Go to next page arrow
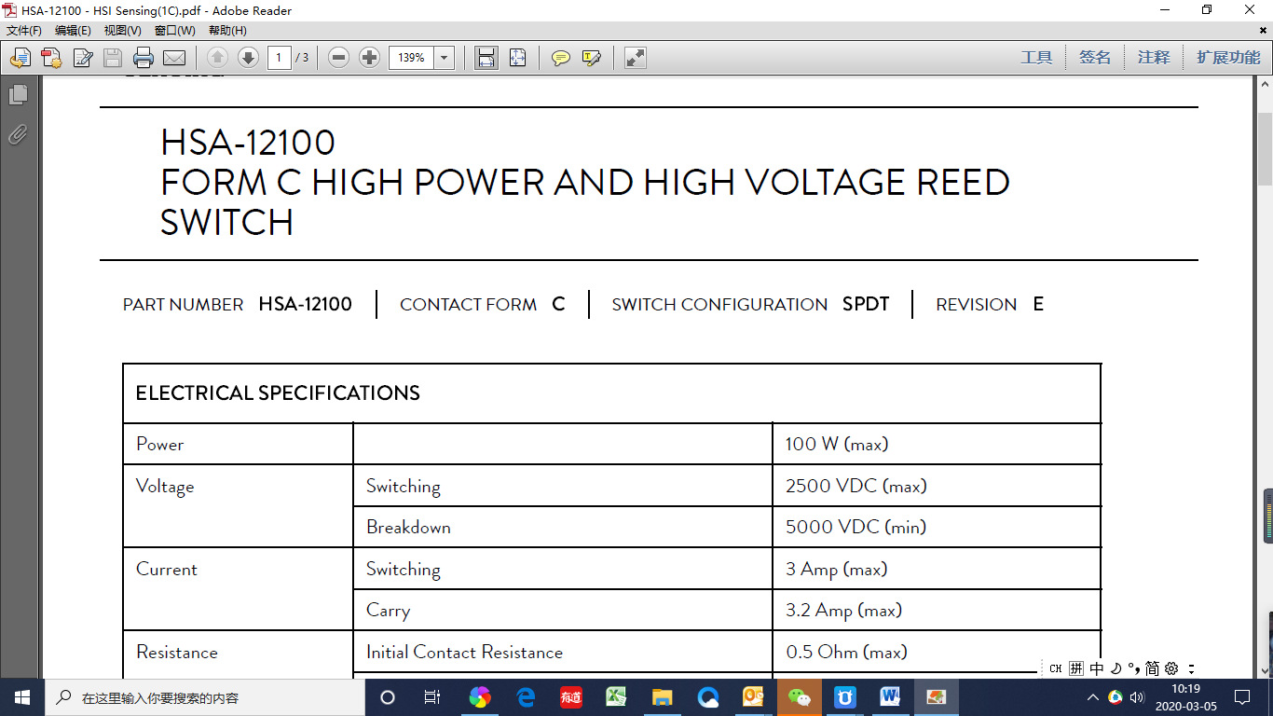The image size is (1273, 716). [248, 58]
